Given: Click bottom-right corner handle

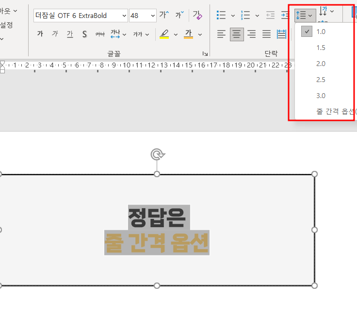Looking at the screenshot, I should (x=314, y=285).
